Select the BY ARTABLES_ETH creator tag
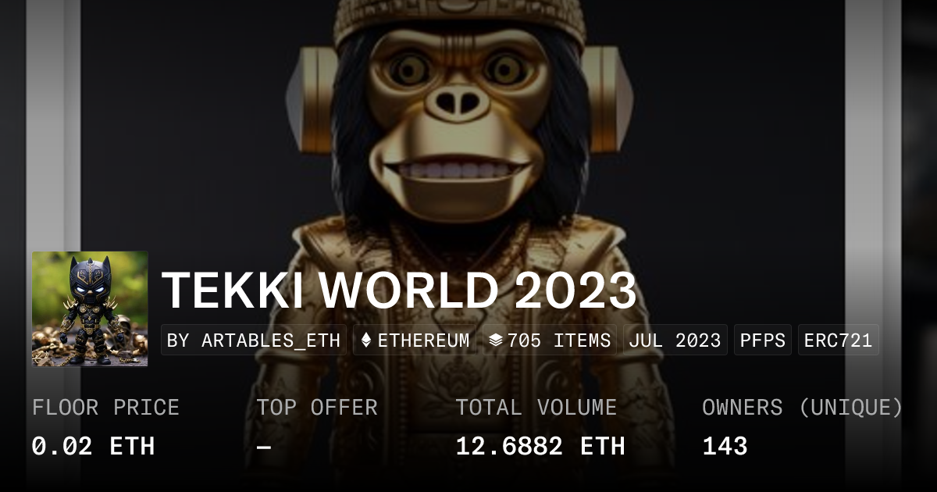The image size is (937, 492). (x=254, y=340)
